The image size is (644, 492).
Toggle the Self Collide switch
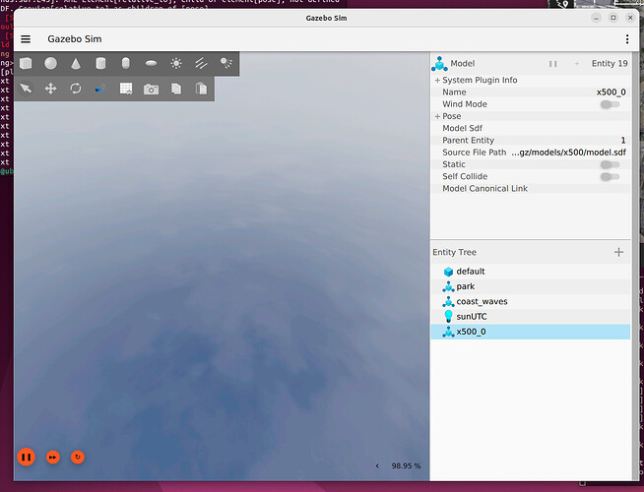click(610, 176)
